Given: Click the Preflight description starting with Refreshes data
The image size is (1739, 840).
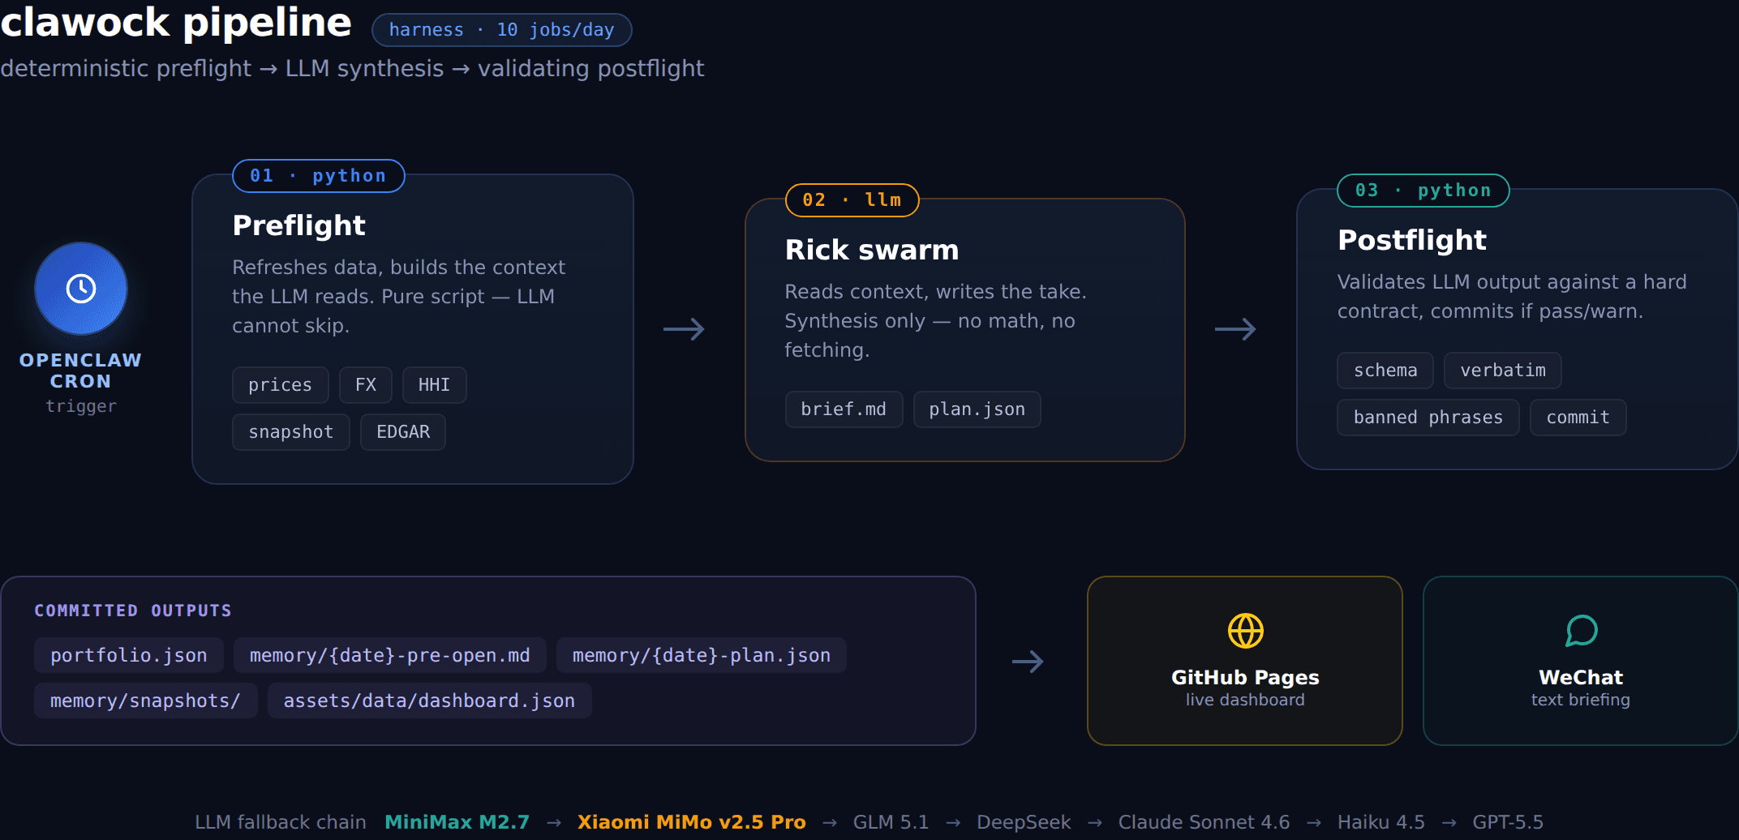Looking at the screenshot, I should pos(398,297).
